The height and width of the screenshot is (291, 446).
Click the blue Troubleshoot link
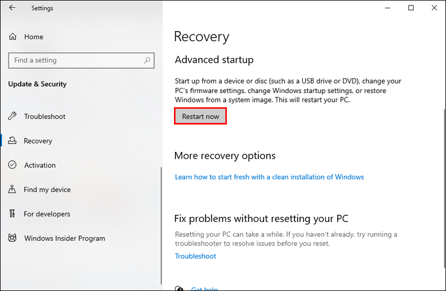(x=195, y=257)
